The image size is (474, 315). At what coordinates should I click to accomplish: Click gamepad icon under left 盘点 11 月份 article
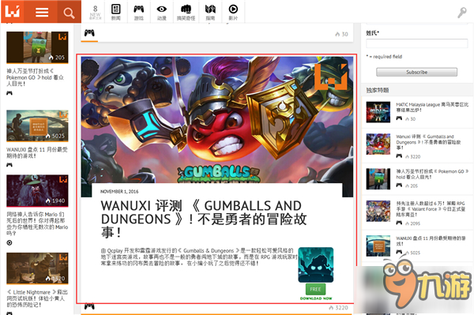coord(9,165)
